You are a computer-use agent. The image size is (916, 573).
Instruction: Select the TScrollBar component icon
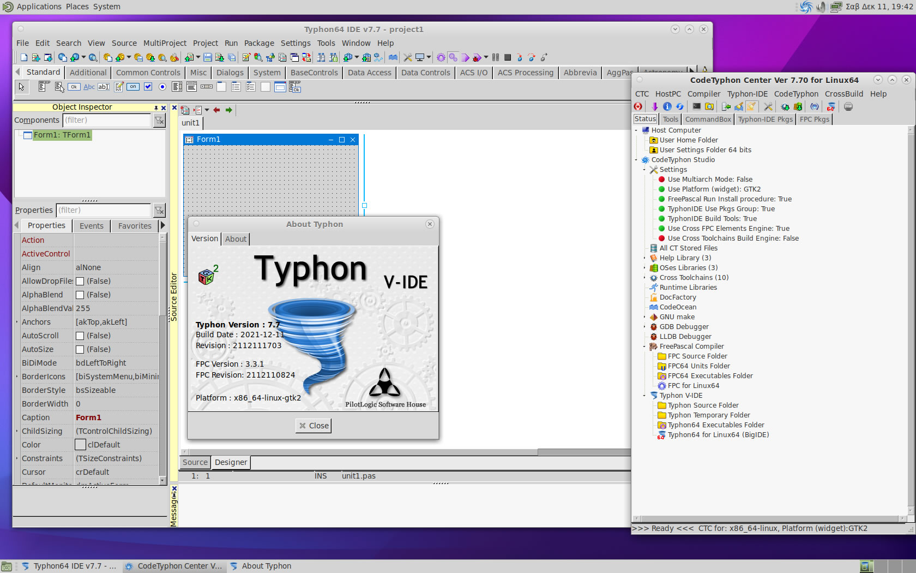pos(207,87)
